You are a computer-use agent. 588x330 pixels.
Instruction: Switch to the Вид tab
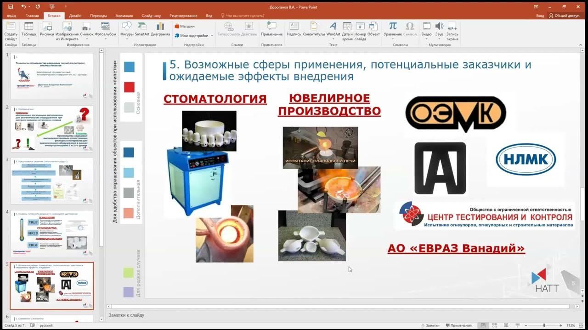point(209,16)
